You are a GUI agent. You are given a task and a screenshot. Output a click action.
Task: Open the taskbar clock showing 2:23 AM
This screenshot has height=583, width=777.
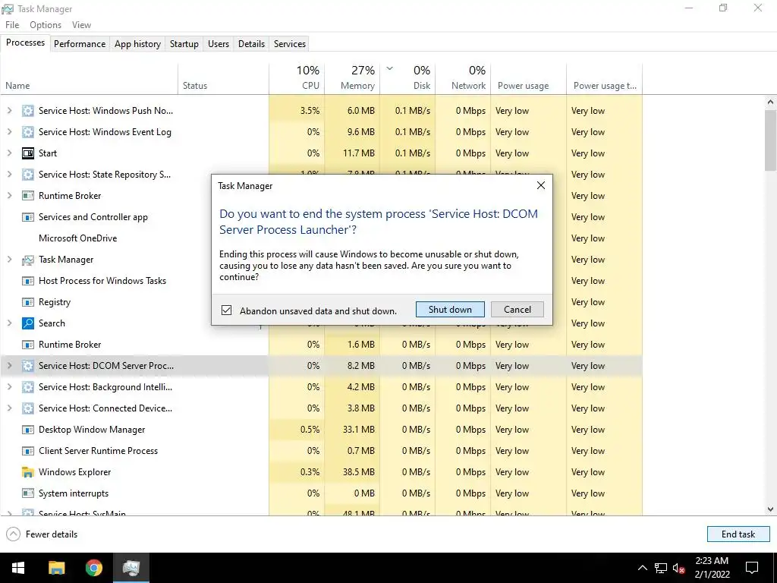tap(712, 568)
